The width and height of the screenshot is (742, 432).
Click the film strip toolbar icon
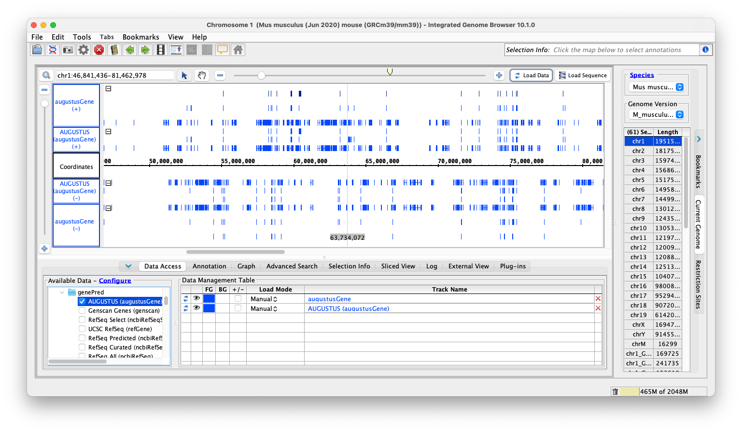pyautogui.click(x=161, y=50)
